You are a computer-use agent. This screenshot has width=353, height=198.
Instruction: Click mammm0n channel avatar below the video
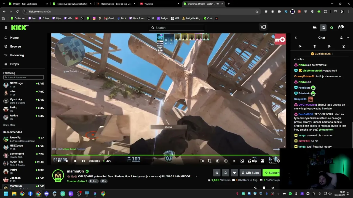[x=58, y=176]
